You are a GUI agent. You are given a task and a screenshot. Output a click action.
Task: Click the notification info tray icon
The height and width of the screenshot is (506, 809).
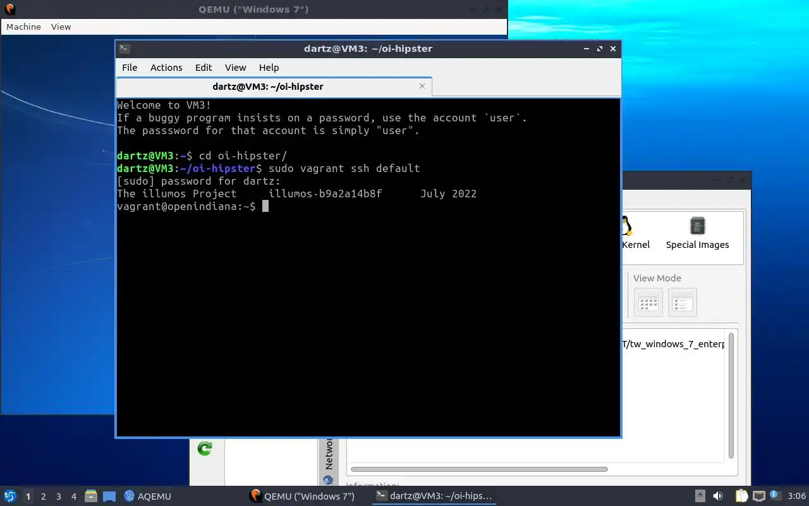click(x=775, y=496)
